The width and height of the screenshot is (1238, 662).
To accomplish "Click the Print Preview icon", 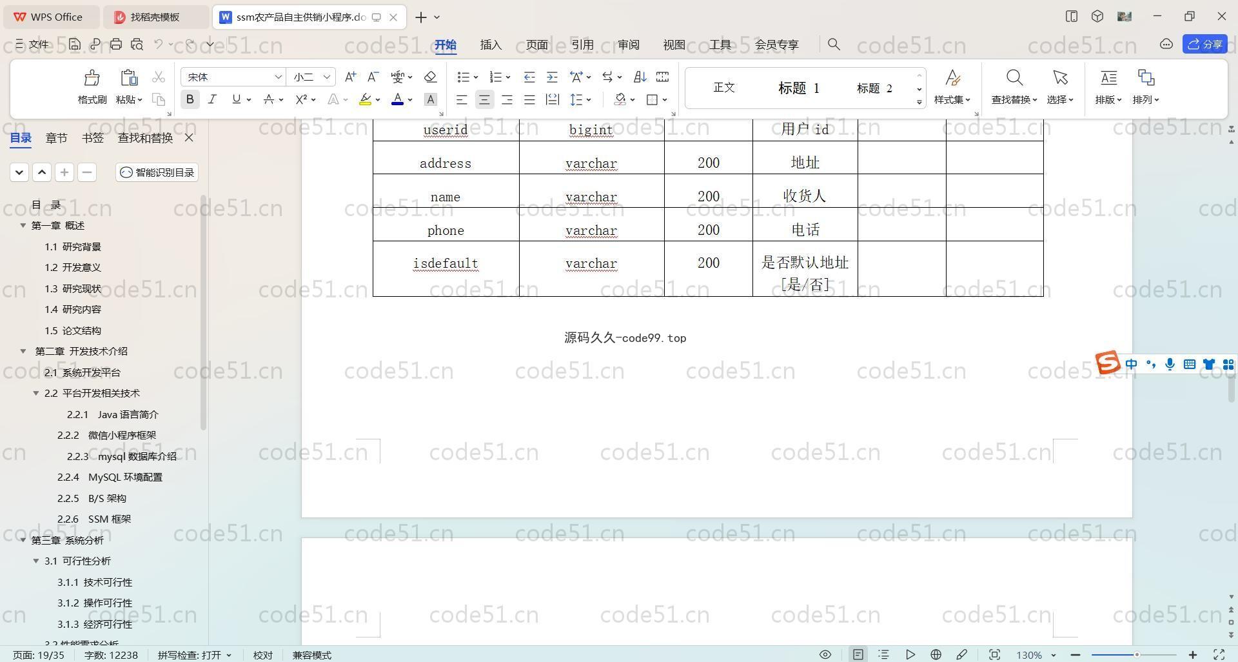I will 137,44.
